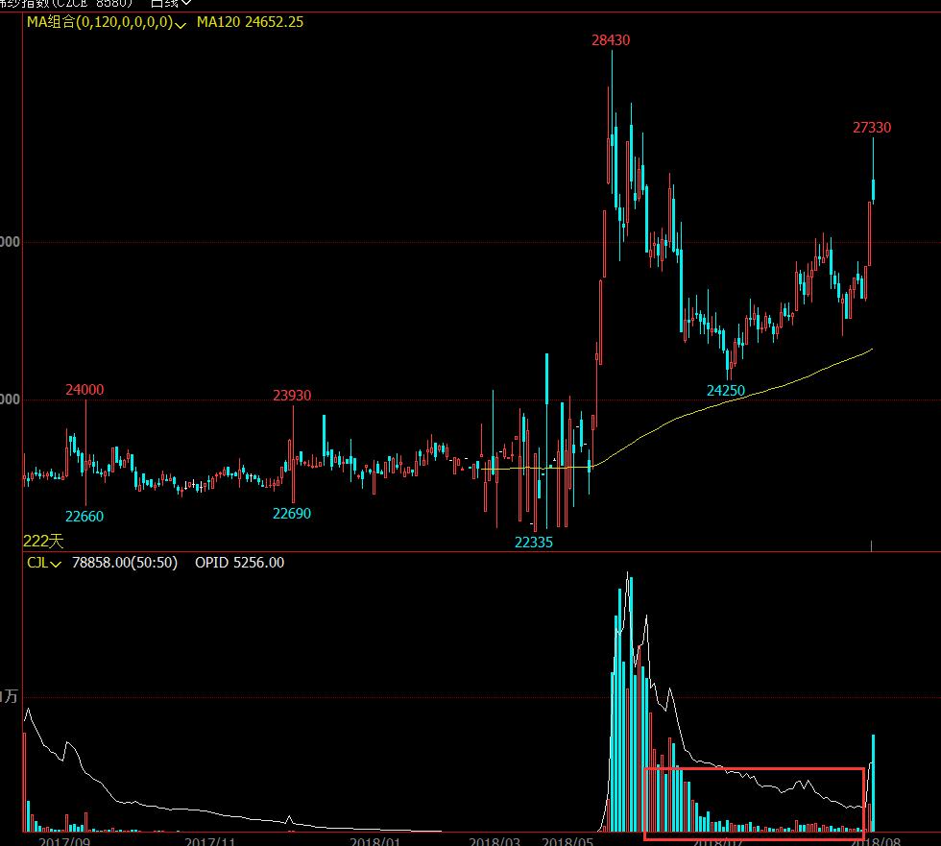Click the 2017/09 date axis label

click(x=64, y=841)
